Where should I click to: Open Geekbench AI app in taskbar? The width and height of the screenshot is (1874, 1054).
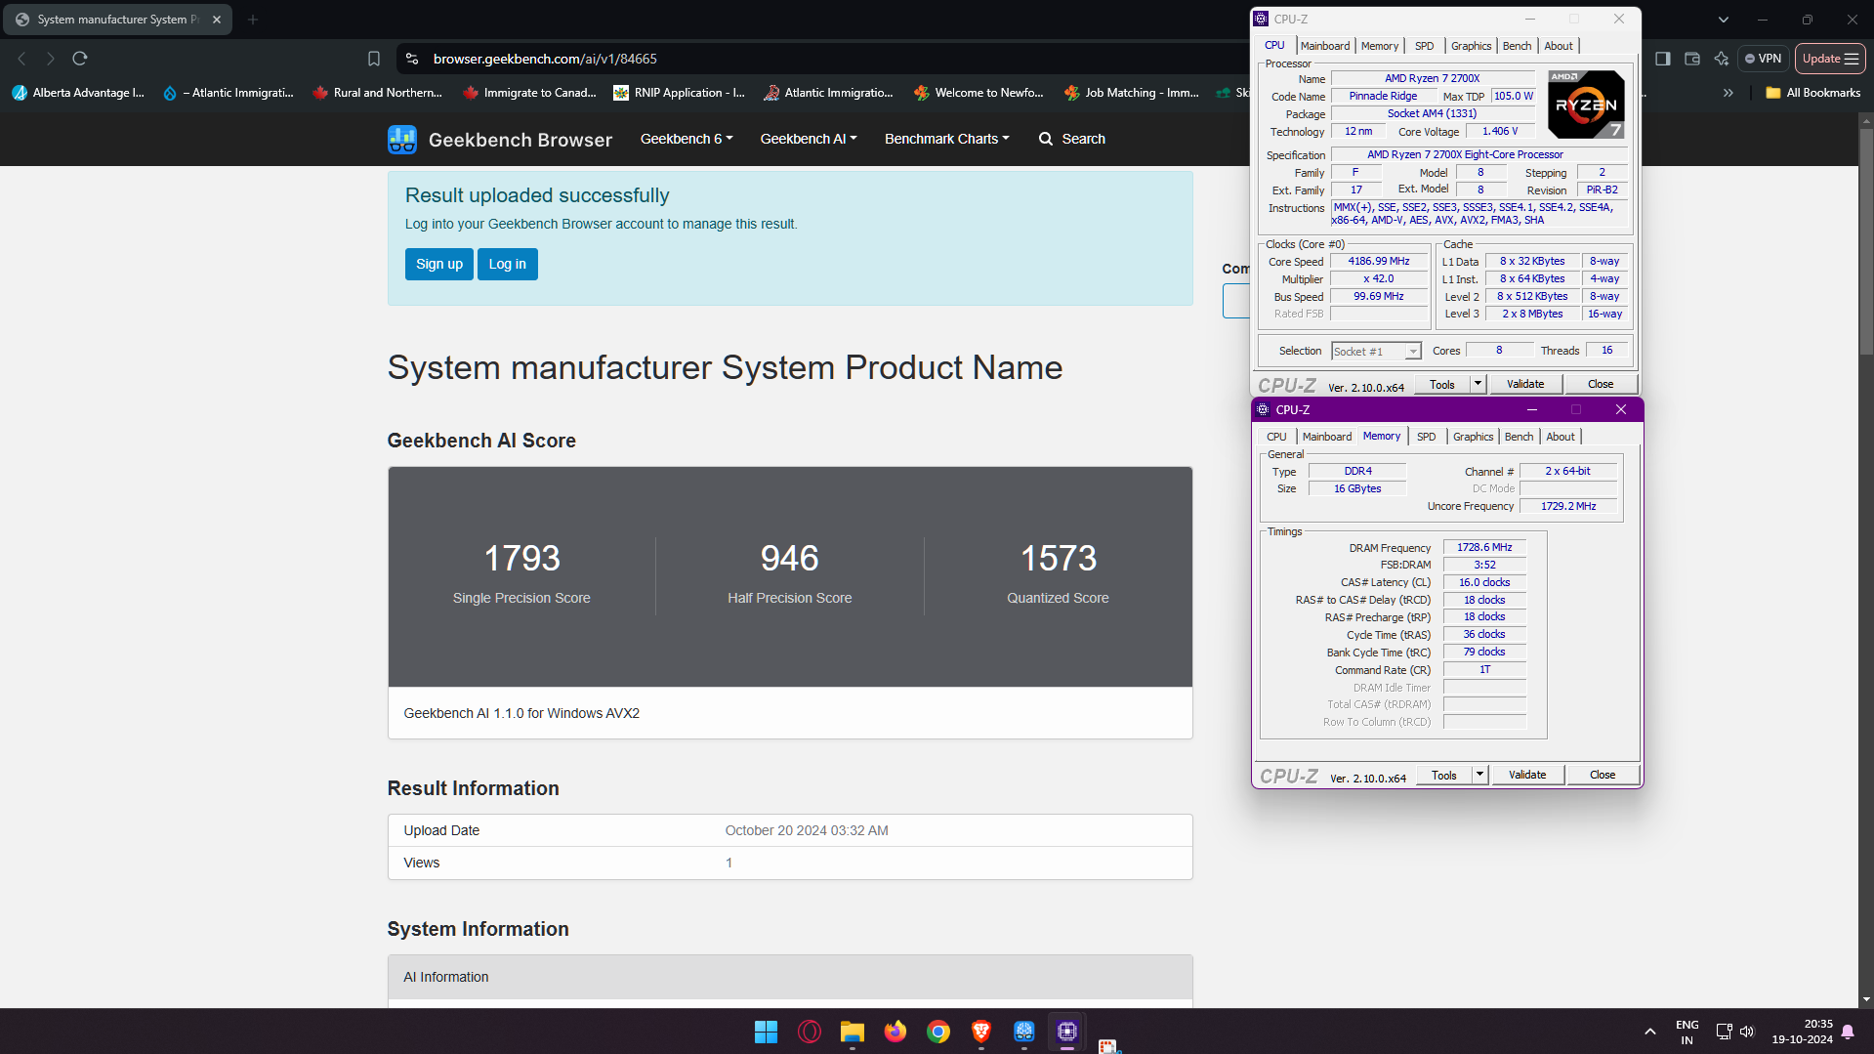pyautogui.click(x=1024, y=1032)
